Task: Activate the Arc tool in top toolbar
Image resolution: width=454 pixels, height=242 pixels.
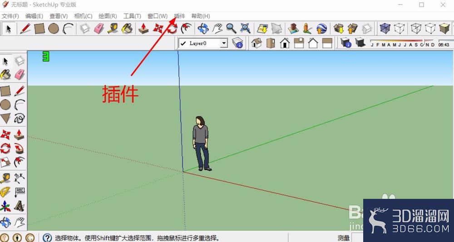Action: click(69, 28)
